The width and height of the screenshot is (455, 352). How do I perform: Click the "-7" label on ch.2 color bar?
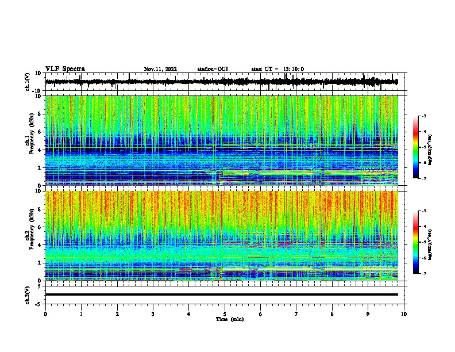click(423, 273)
